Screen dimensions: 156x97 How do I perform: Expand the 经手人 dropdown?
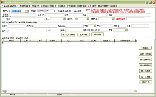pyautogui.click(x=65, y=19)
